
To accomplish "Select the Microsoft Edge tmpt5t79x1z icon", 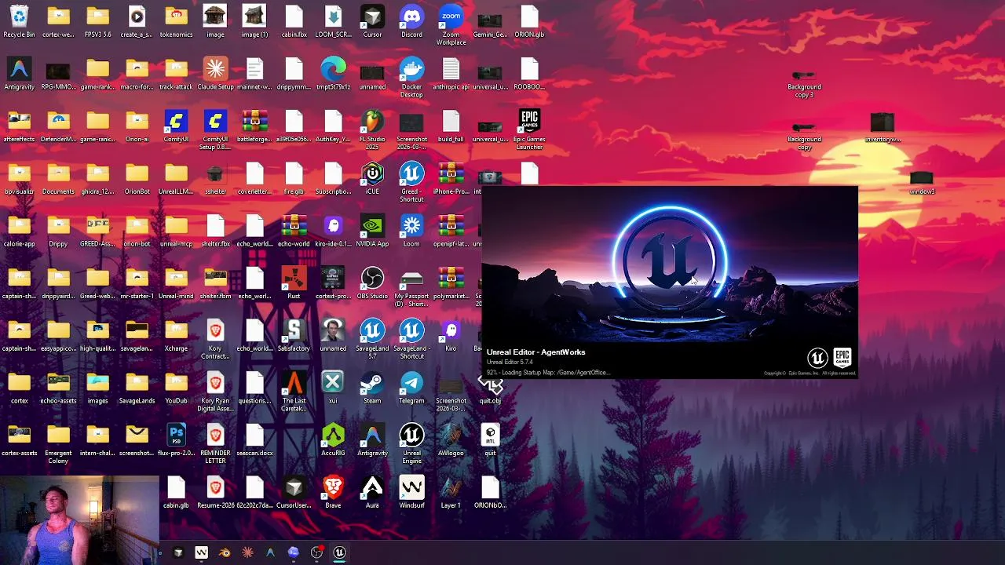I will click(x=333, y=74).
